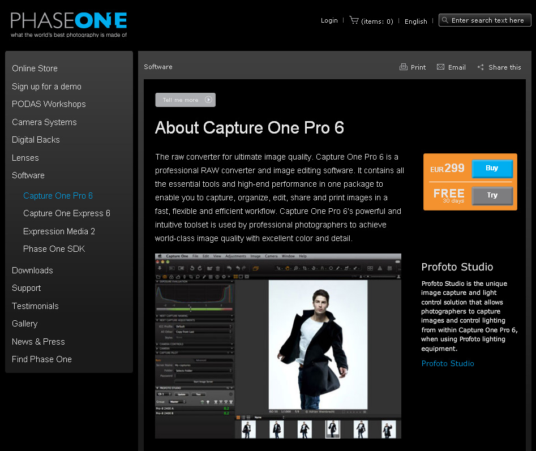Screen dimensions: 536x451
Task: Select Expression Media 2
Action: [59, 231]
